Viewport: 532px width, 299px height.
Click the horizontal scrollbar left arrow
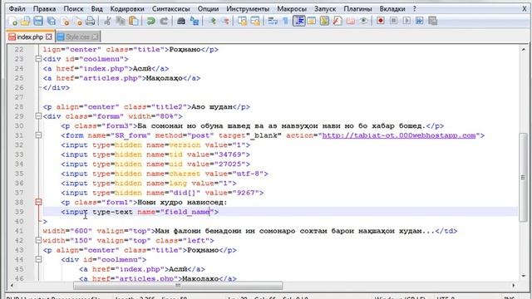(12, 286)
